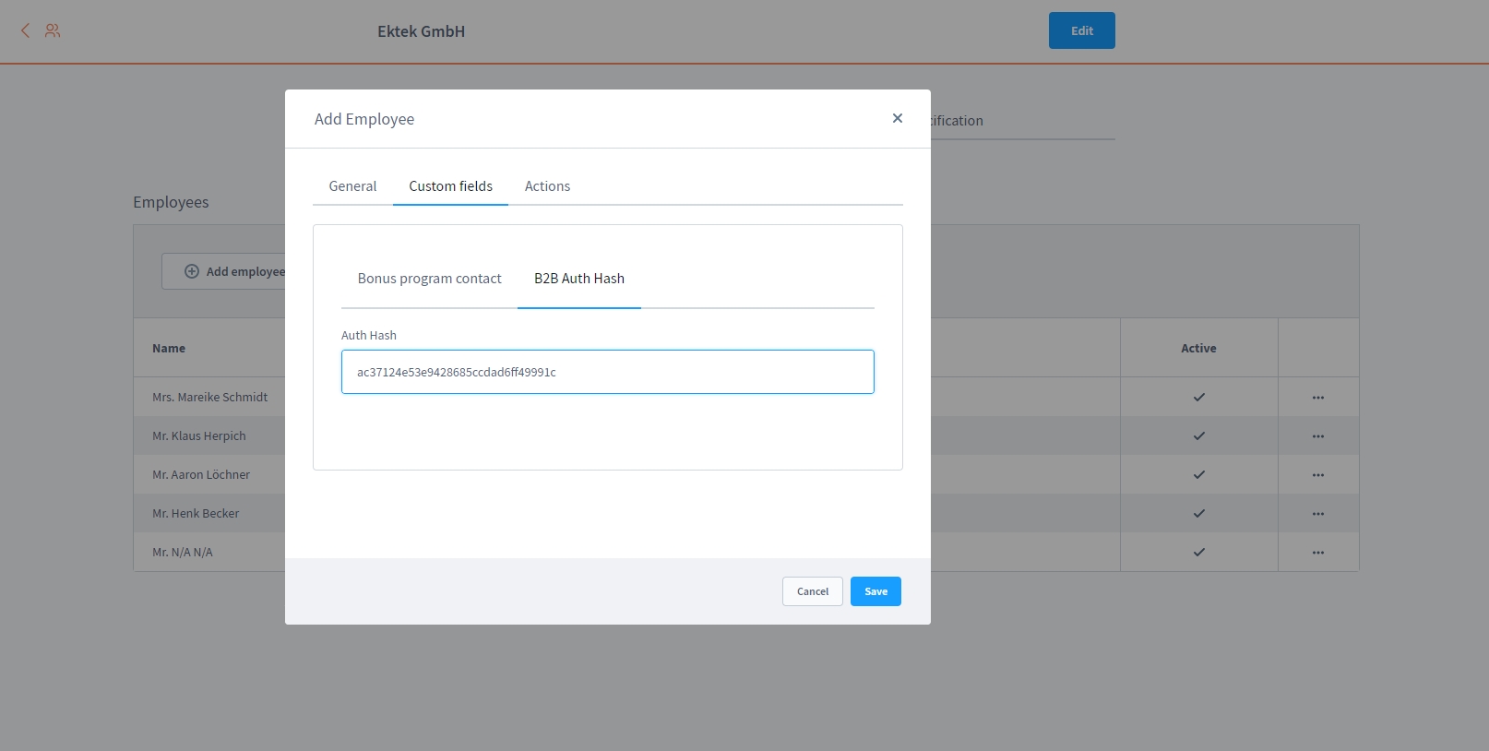1489x751 pixels.
Task: Close the Add Employee dialog
Action: (897, 118)
